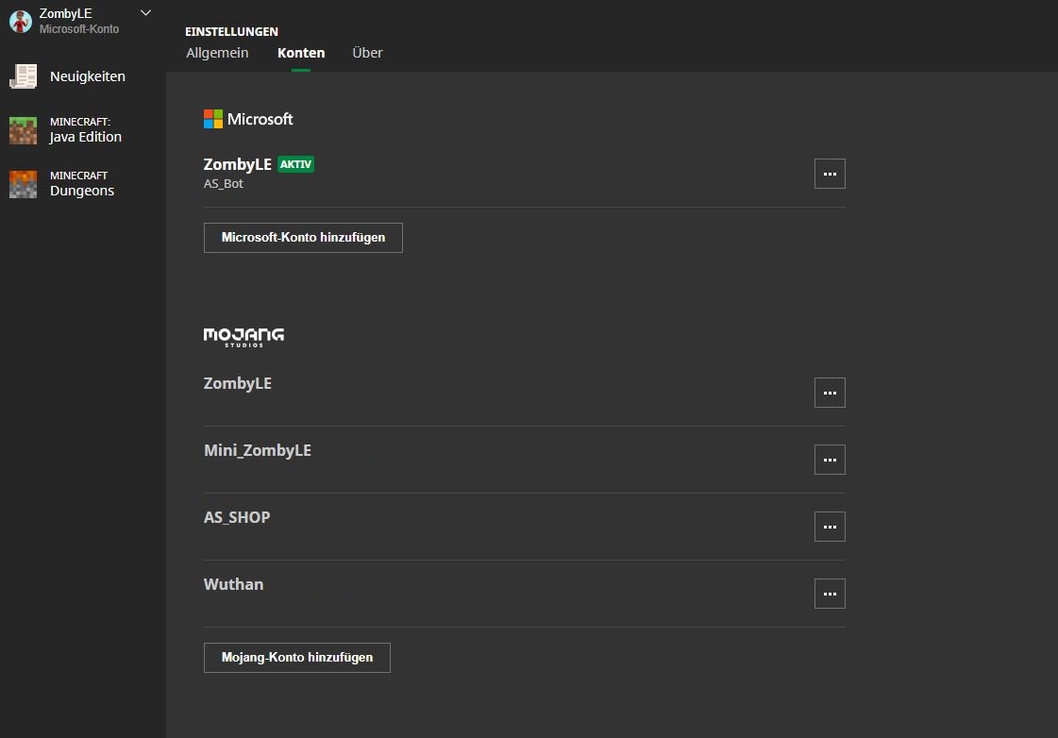Open three-dot menu for Mojang ZombyLE account
1058x738 pixels.
pos(830,393)
